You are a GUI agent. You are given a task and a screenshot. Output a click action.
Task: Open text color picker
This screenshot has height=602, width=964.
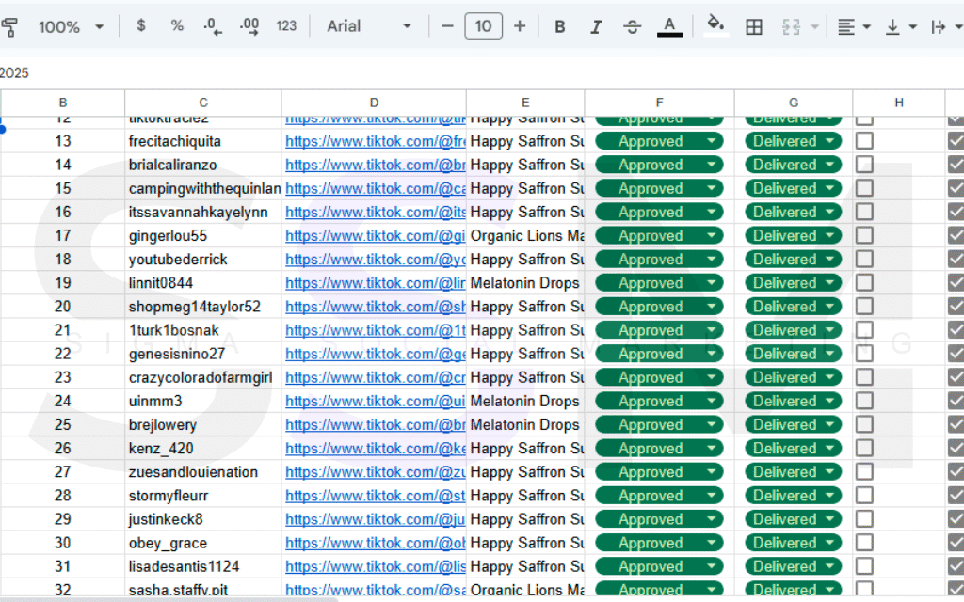669,26
